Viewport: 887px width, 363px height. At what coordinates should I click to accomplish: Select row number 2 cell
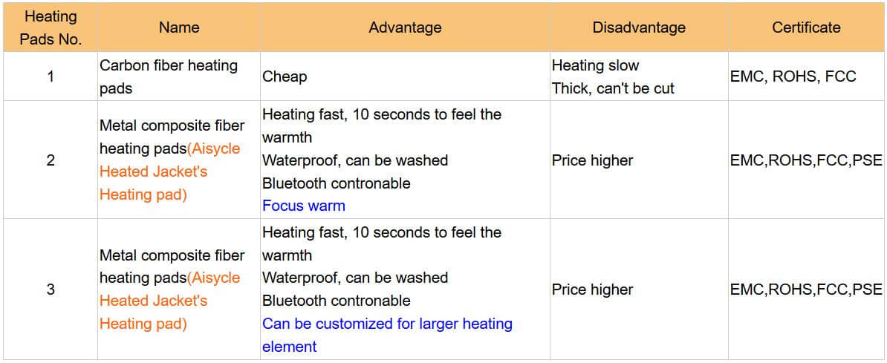(x=50, y=160)
